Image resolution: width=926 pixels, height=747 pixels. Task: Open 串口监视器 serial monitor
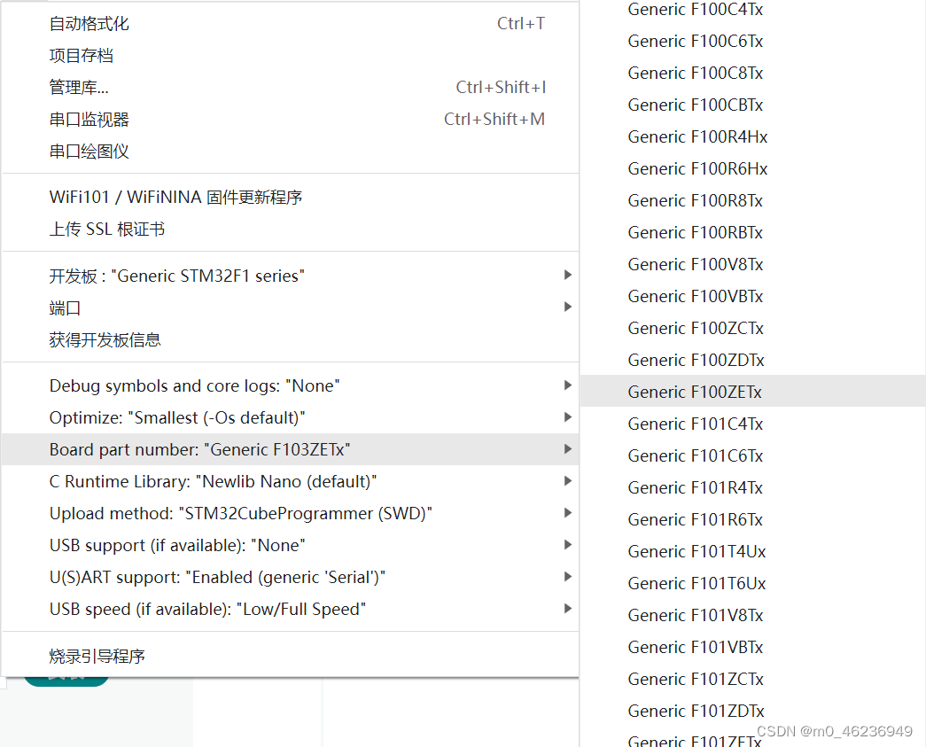point(290,120)
